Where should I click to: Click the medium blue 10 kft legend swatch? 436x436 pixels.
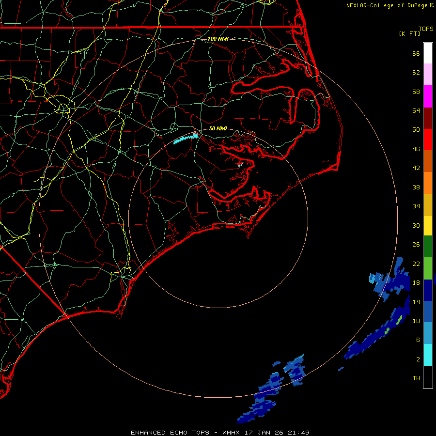[x=428, y=311]
